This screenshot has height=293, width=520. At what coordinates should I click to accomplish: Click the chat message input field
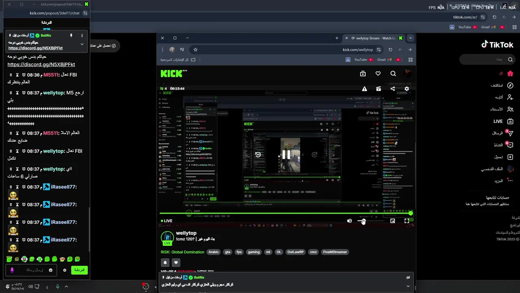click(x=31, y=270)
